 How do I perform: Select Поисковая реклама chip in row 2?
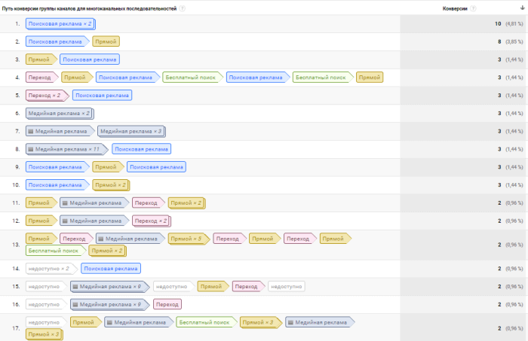point(57,41)
